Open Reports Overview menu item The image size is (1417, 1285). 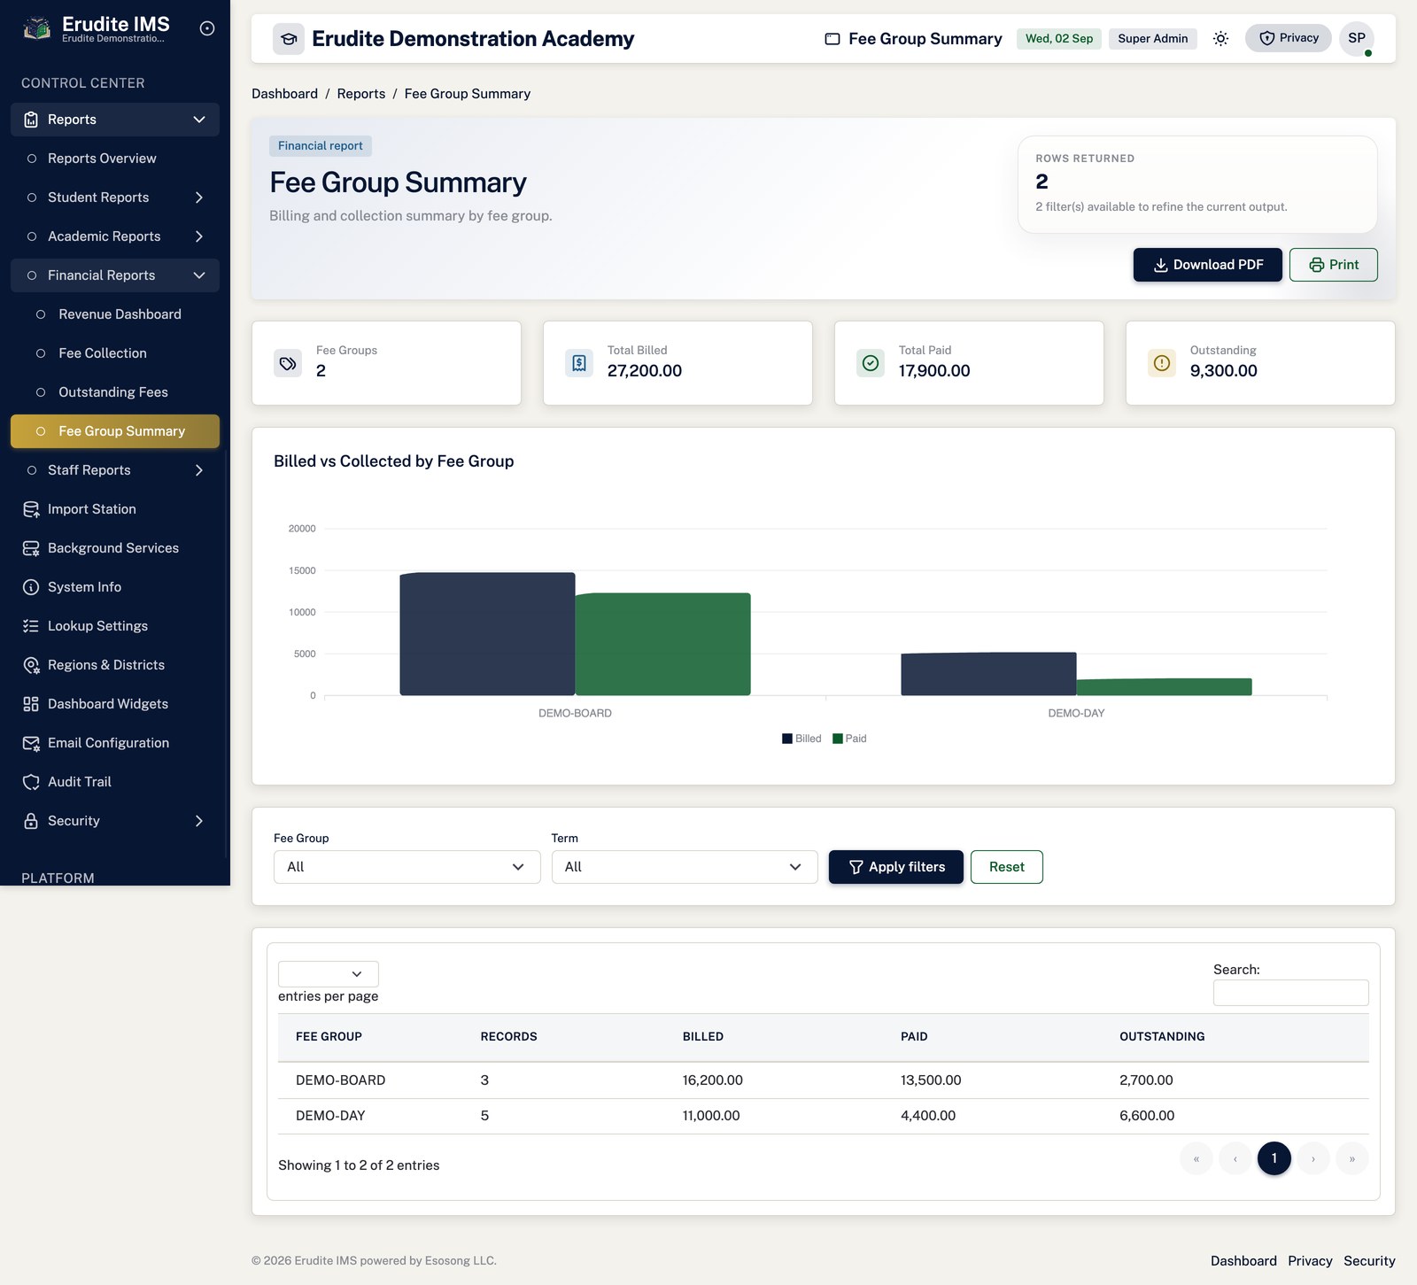click(x=115, y=159)
